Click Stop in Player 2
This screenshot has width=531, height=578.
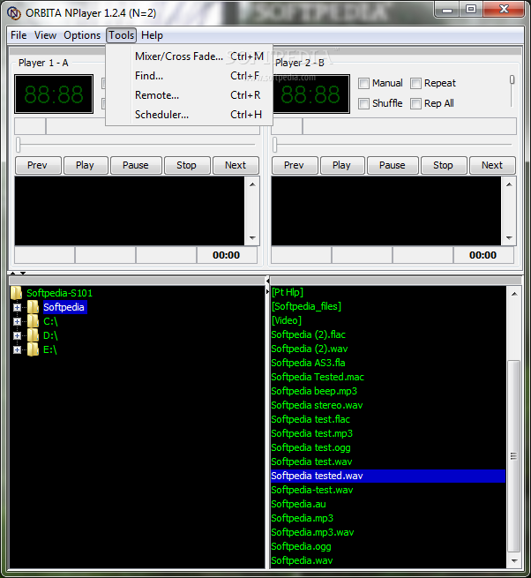pos(444,165)
